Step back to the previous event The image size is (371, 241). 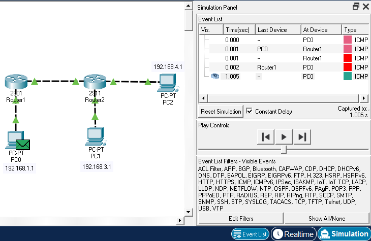point(266,136)
